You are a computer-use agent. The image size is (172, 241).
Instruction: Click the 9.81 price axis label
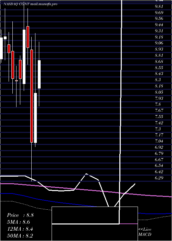point(159,7)
